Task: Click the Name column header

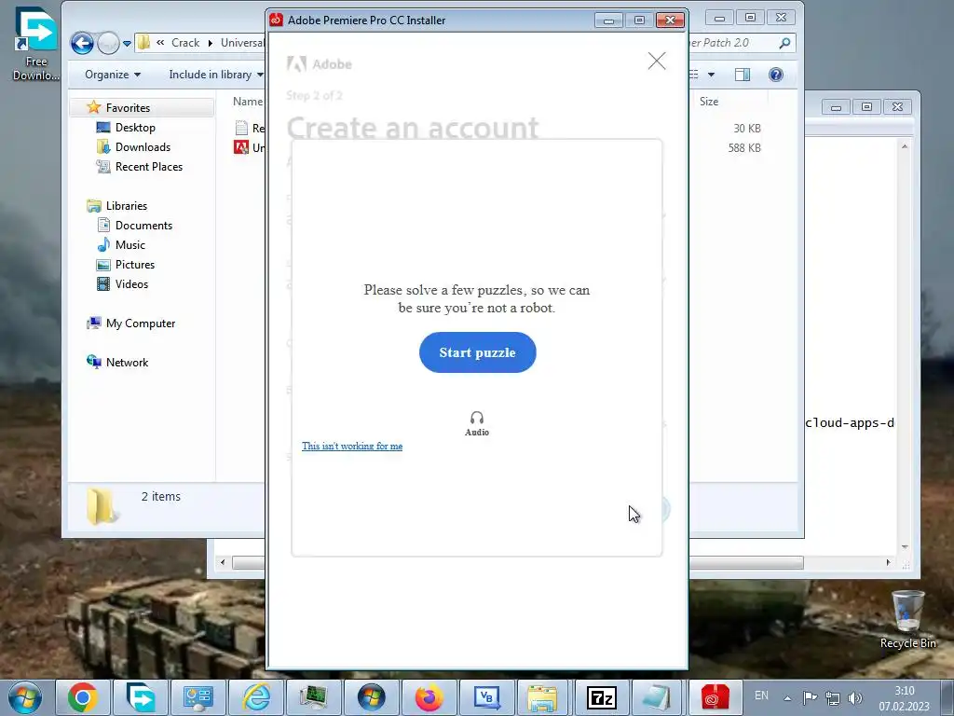Action: click(x=248, y=101)
